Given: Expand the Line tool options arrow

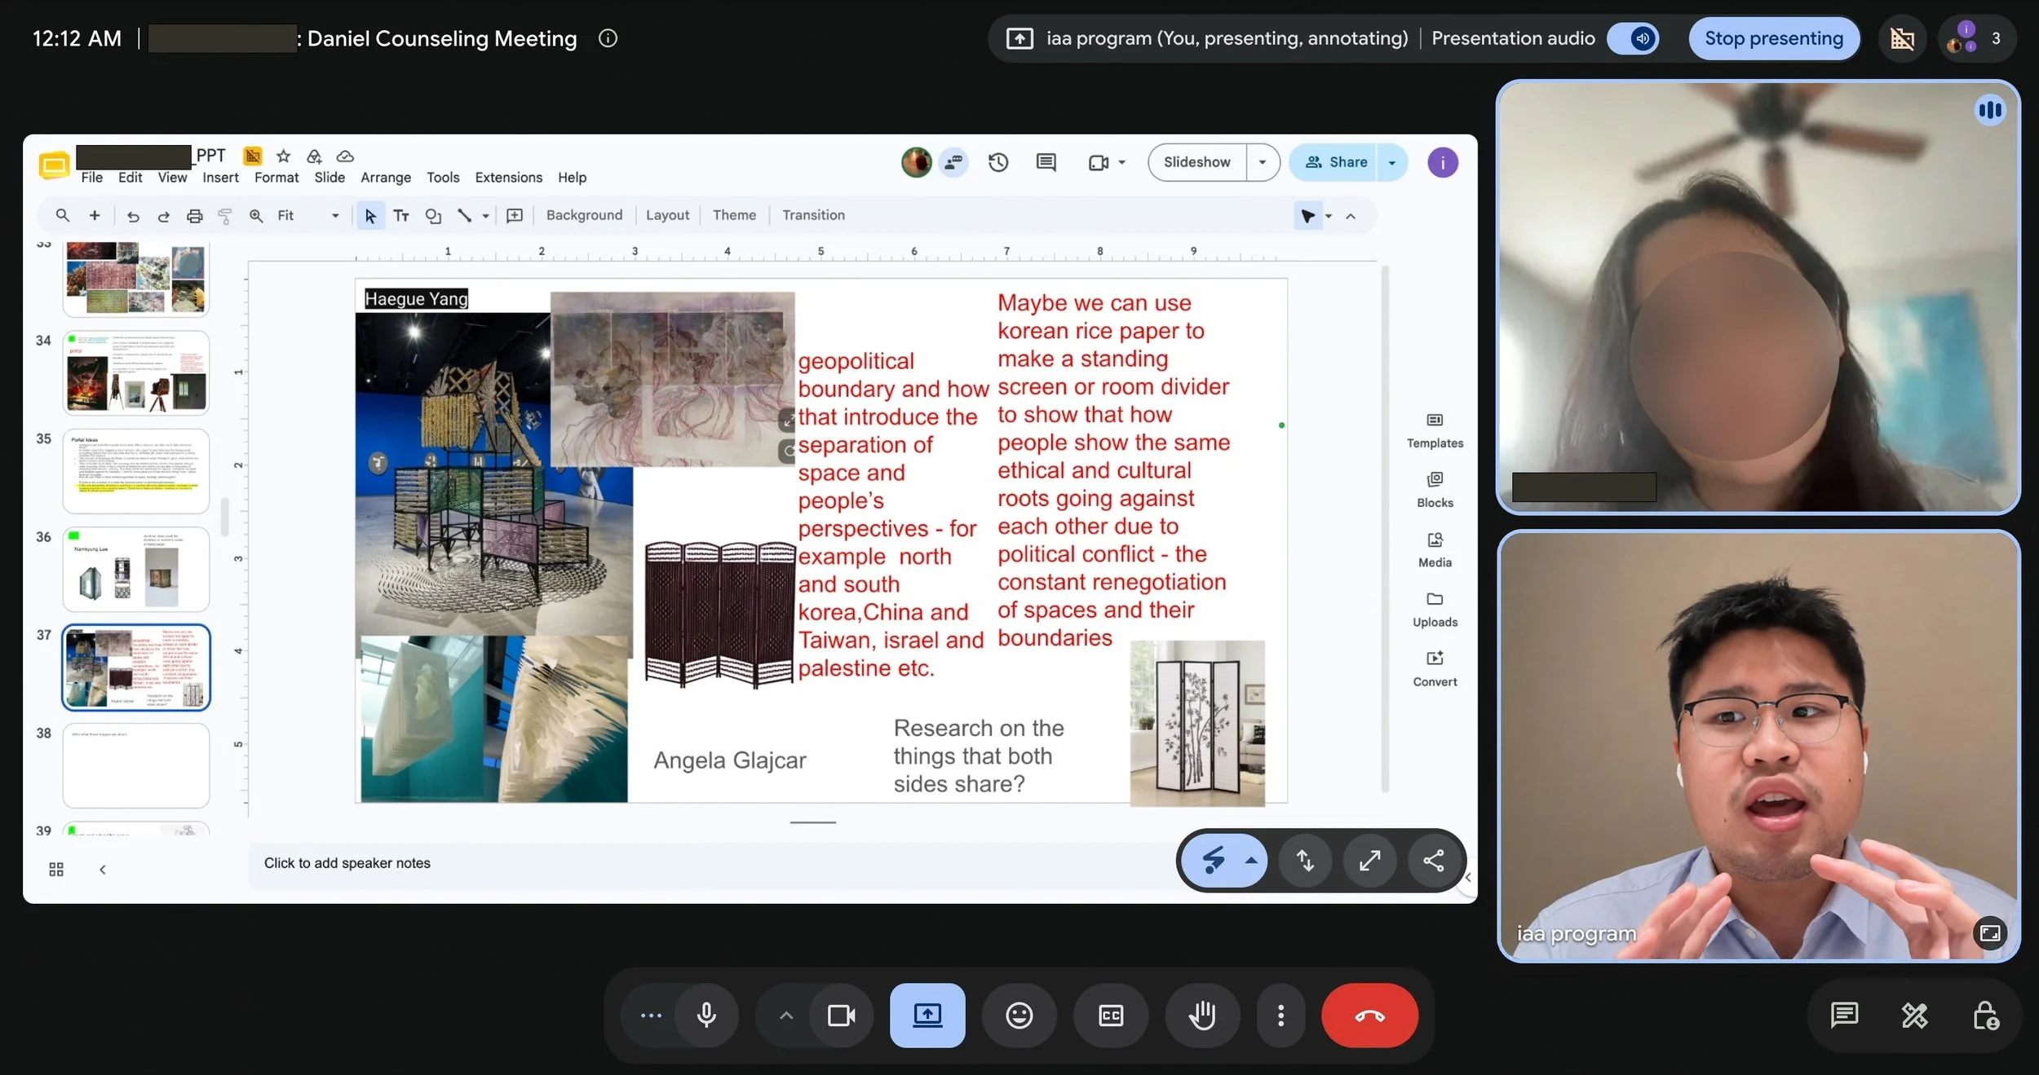Looking at the screenshot, I should [485, 215].
